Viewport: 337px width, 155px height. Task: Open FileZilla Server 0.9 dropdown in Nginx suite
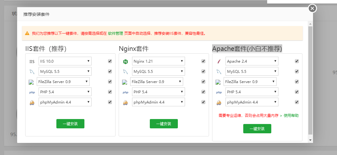pyautogui.click(x=157, y=82)
